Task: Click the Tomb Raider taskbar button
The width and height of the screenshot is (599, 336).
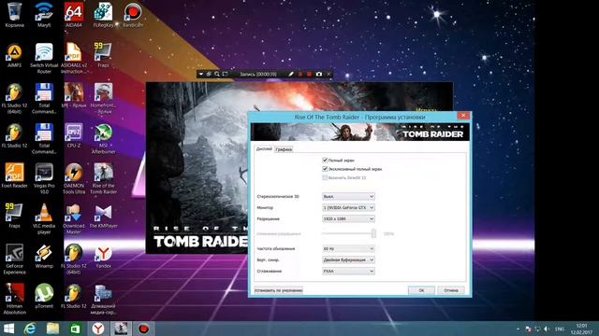Action: pyautogui.click(x=121, y=329)
